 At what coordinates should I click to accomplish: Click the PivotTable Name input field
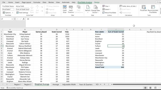pos(8,9)
